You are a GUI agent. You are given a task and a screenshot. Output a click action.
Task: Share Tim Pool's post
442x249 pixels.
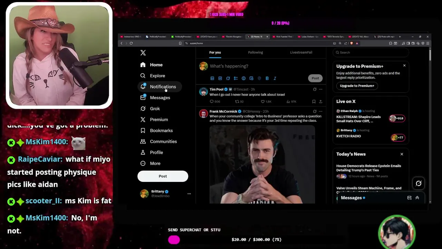[320, 102]
